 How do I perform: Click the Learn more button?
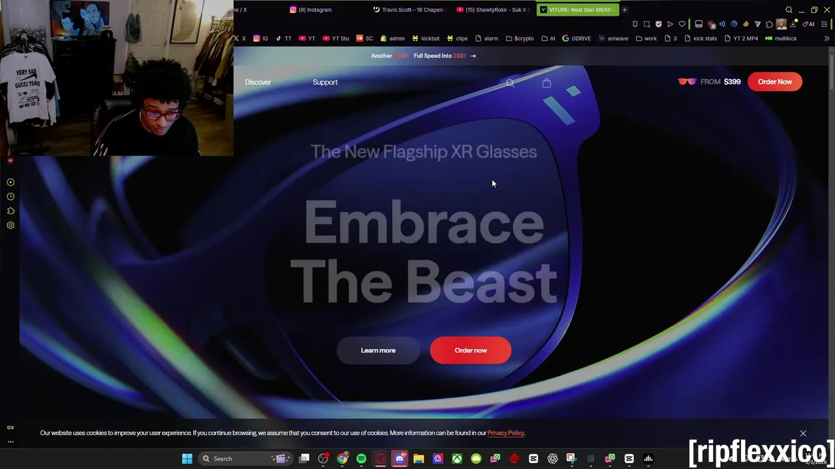click(378, 350)
